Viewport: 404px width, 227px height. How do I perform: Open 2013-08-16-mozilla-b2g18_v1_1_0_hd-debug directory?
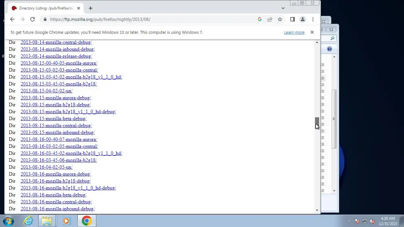coord(68,188)
